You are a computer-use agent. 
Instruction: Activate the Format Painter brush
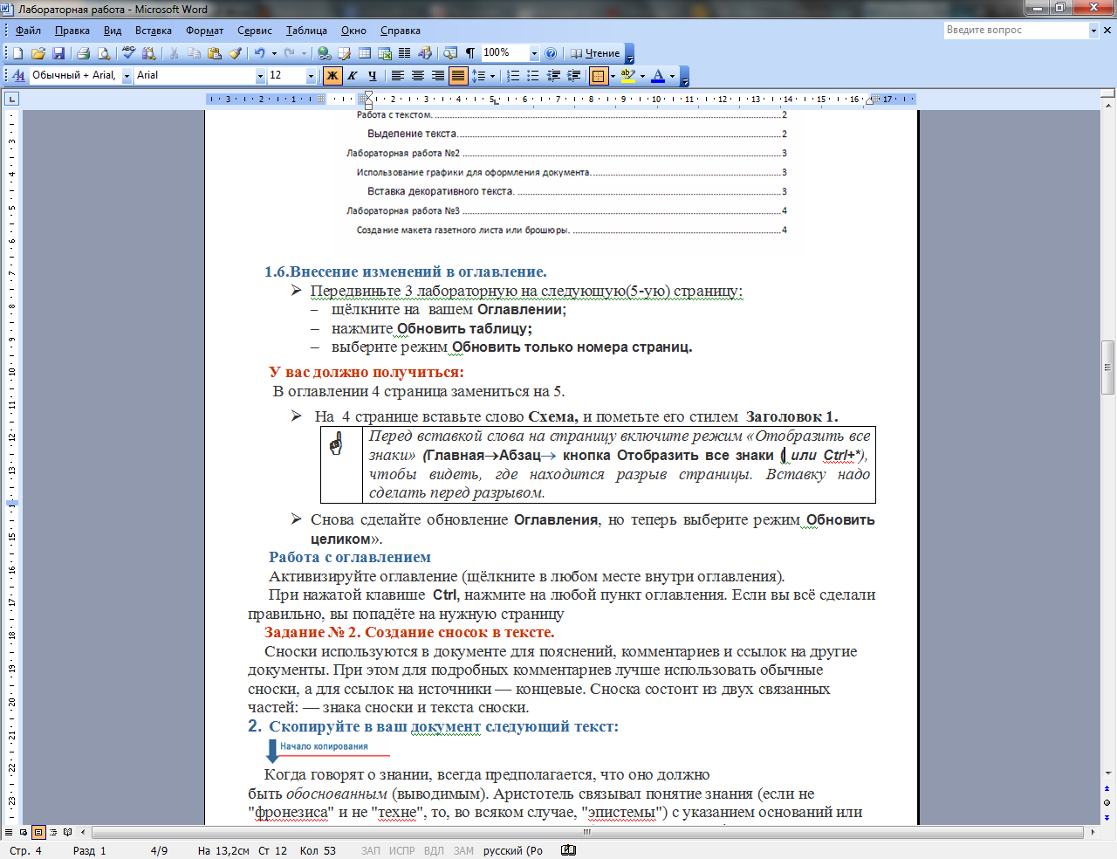[x=235, y=53]
